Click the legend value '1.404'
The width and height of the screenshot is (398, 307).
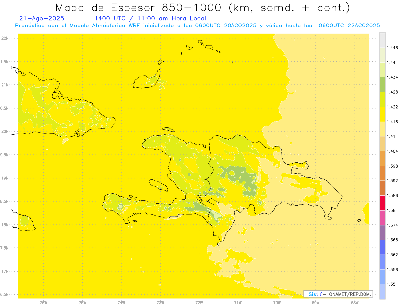392,151
